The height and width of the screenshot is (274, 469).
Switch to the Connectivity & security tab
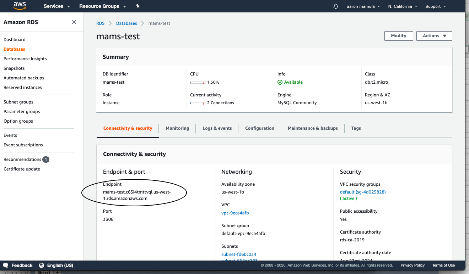click(128, 128)
